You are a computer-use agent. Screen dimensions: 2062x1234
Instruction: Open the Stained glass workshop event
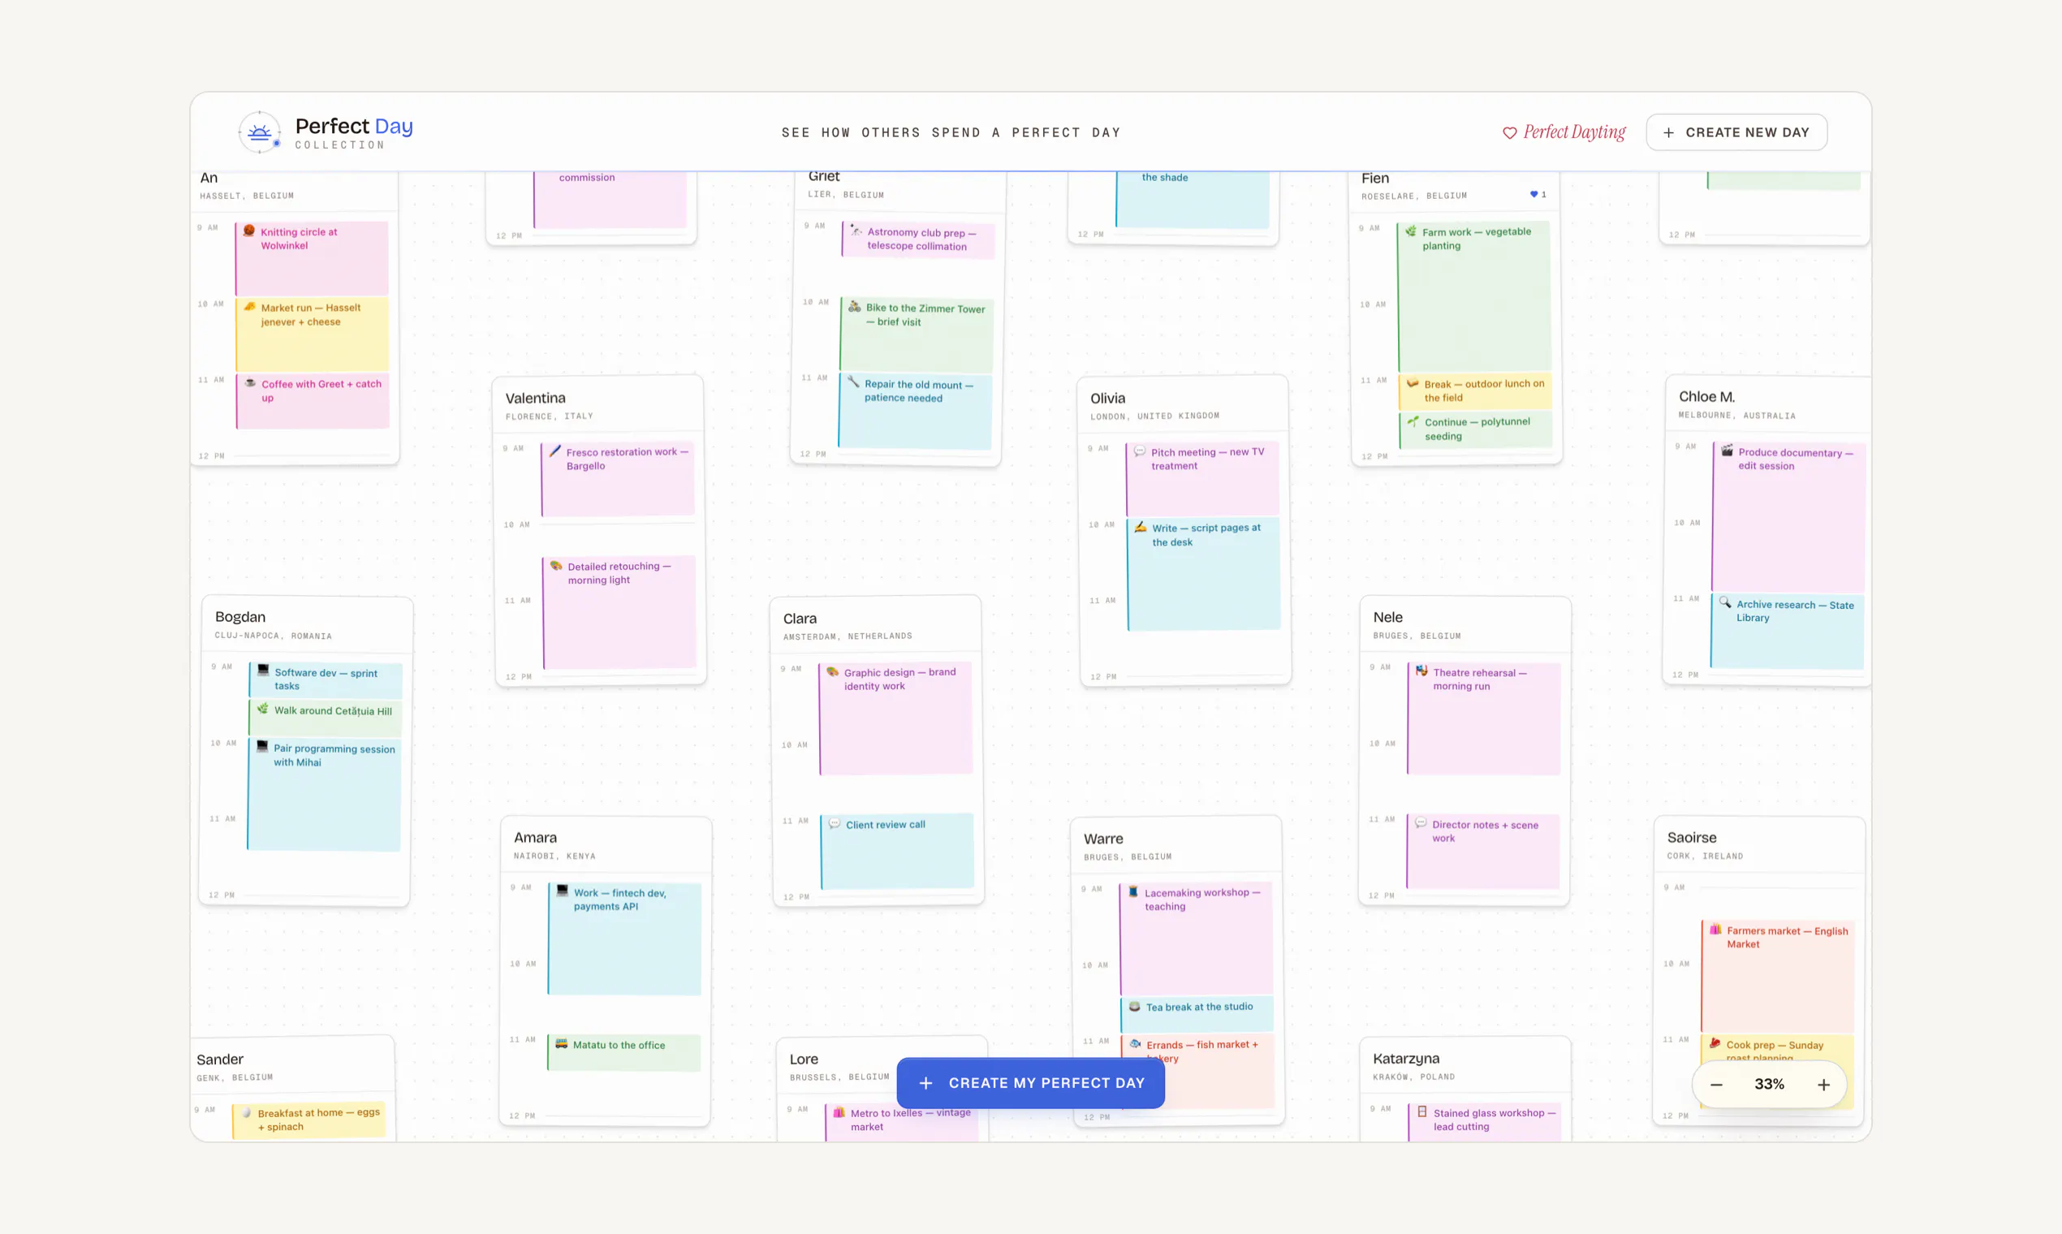tap(1484, 1122)
